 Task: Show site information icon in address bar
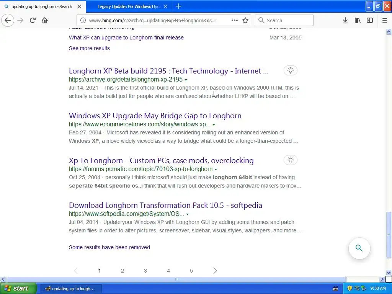[x=83, y=20]
